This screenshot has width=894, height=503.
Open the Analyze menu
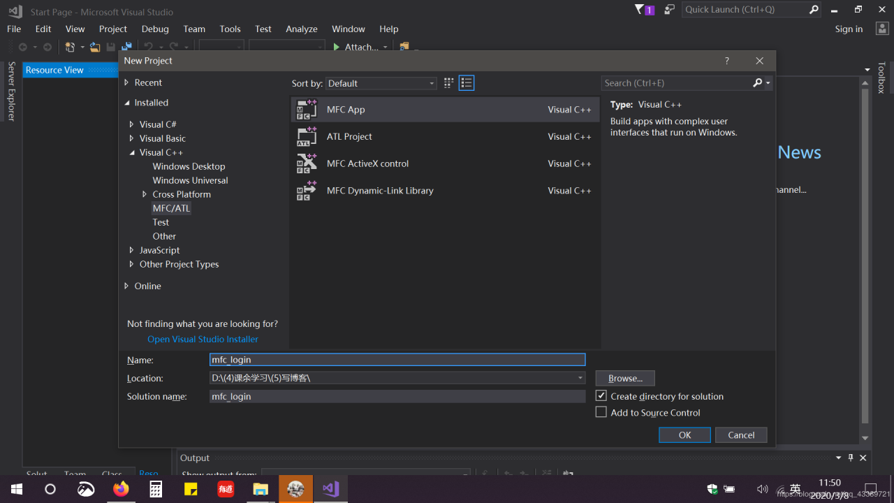coord(302,29)
